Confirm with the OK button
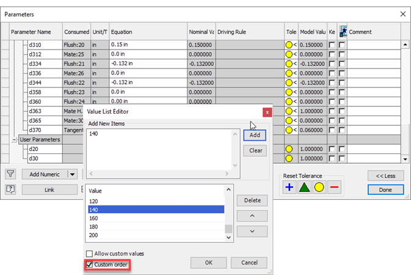 [209, 263]
